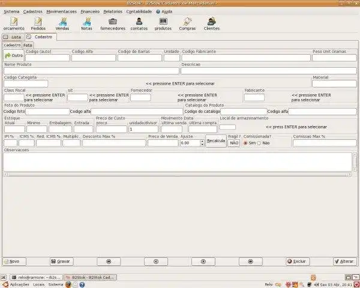Open the Sistema menu
The image size is (360, 288).
click(x=11, y=11)
